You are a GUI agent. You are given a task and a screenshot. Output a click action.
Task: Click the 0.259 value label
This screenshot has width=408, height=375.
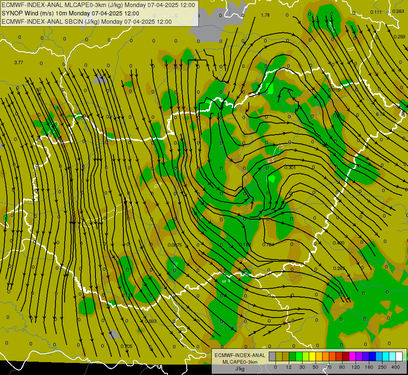tap(399, 37)
